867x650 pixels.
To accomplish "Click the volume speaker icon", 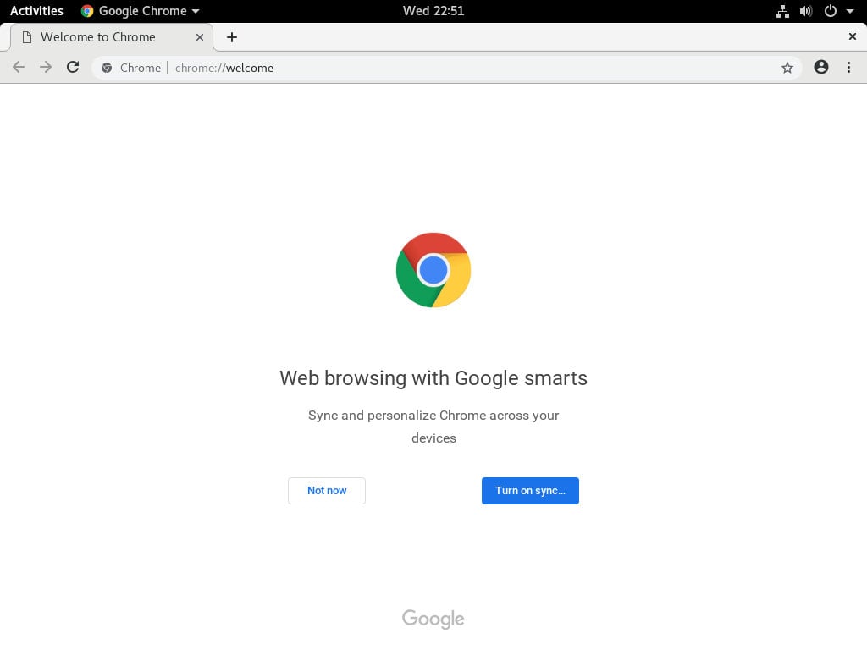I will [806, 11].
